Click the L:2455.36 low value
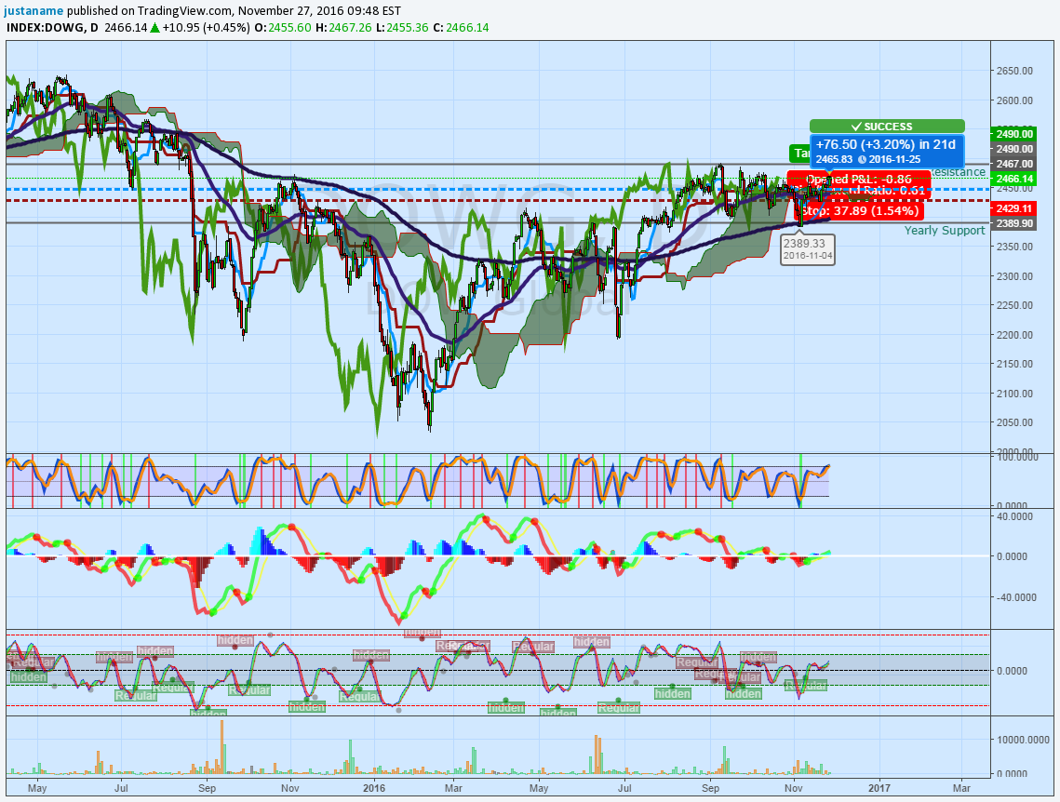Image resolution: width=1060 pixels, height=802 pixels. [402, 28]
